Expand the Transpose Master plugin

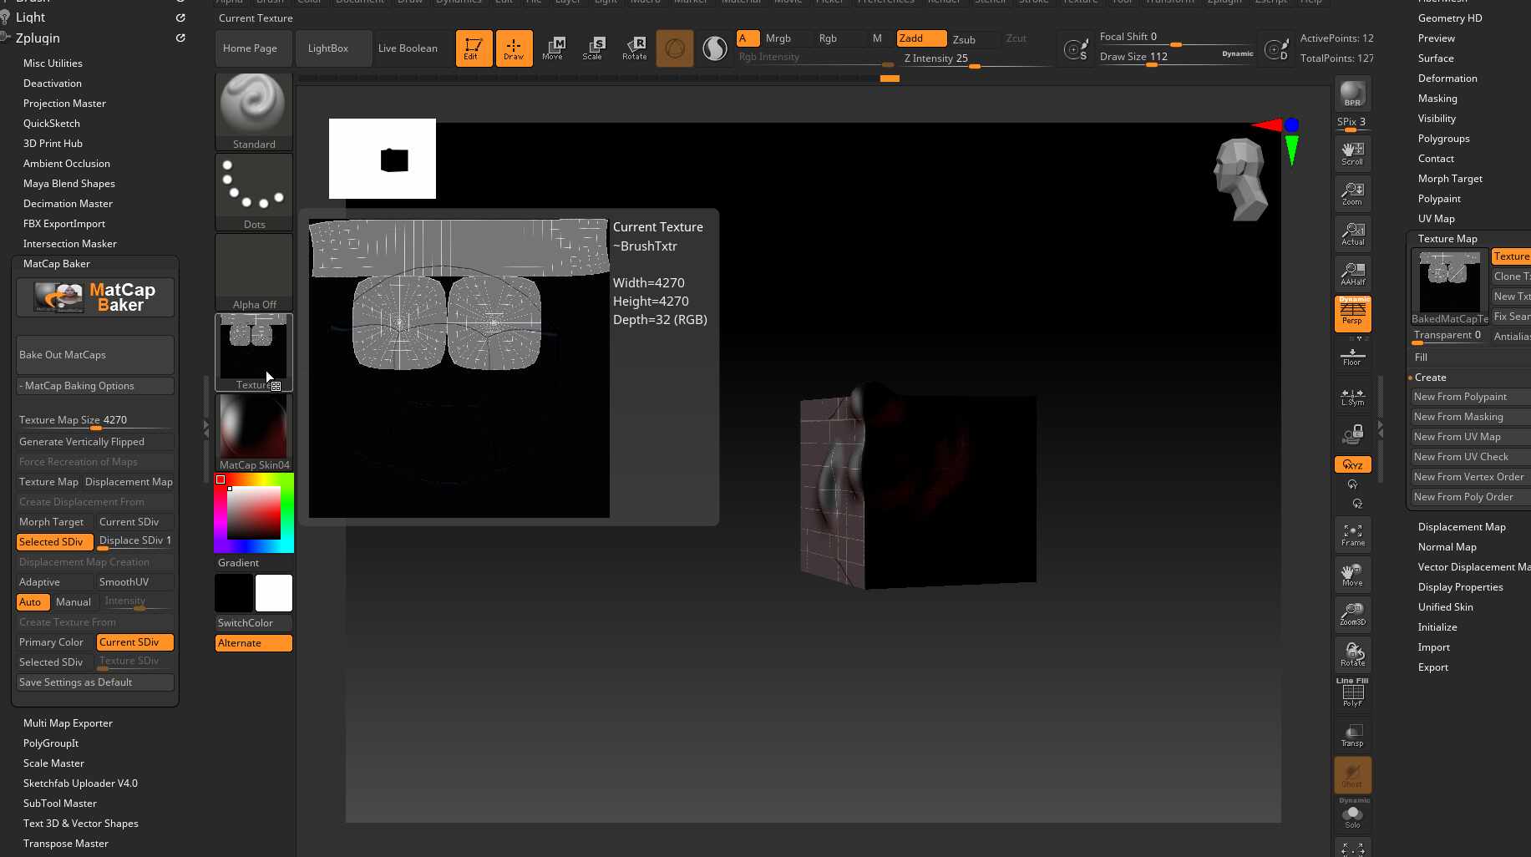point(66,844)
